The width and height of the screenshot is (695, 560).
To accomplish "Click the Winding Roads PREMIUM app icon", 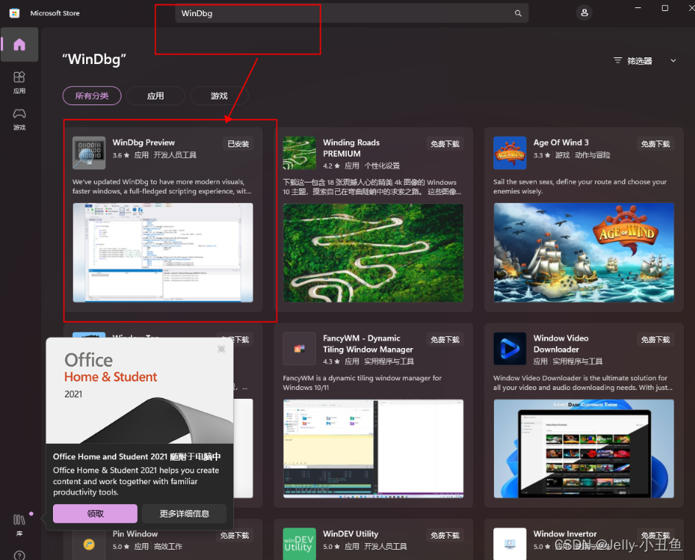I will [x=300, y=153].
